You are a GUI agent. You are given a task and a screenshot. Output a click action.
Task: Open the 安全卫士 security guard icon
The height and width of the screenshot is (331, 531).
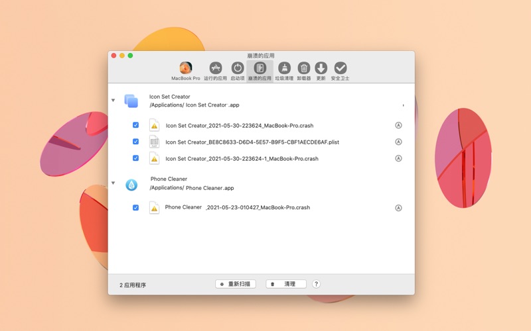[340, 68]
